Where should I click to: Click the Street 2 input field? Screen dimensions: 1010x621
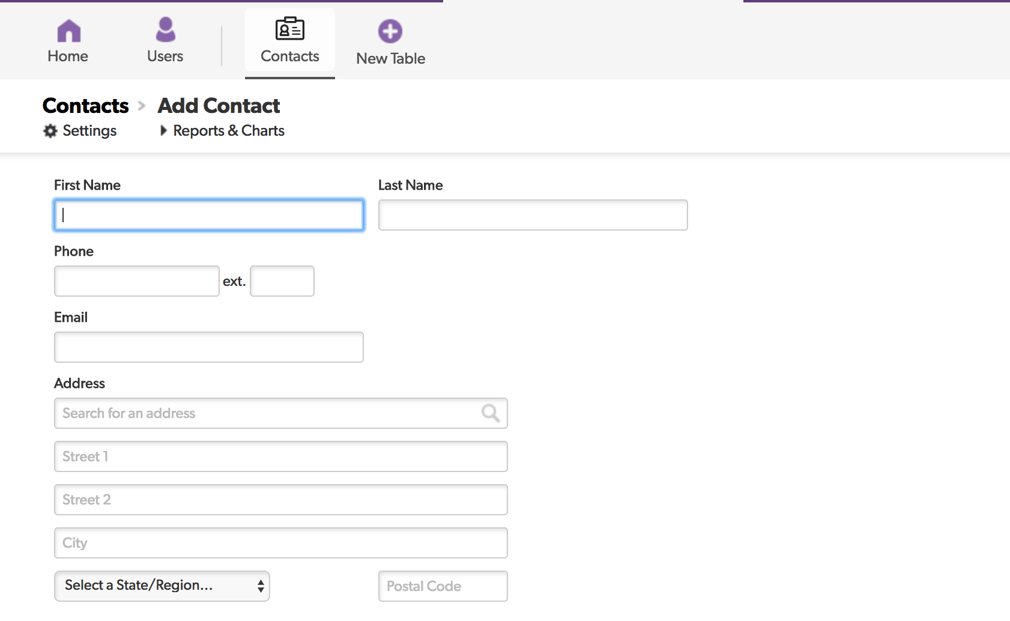281,500
